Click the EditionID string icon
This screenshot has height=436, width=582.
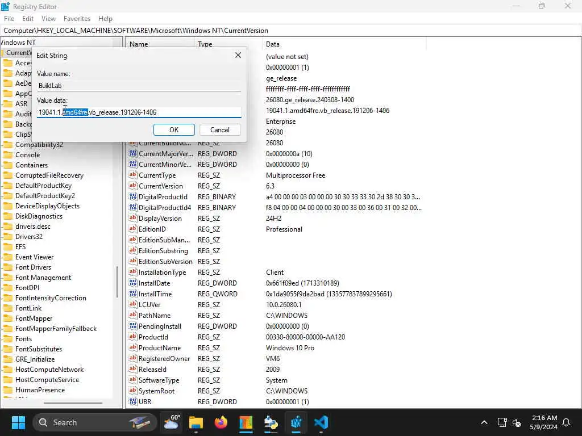tap(133, 229)
